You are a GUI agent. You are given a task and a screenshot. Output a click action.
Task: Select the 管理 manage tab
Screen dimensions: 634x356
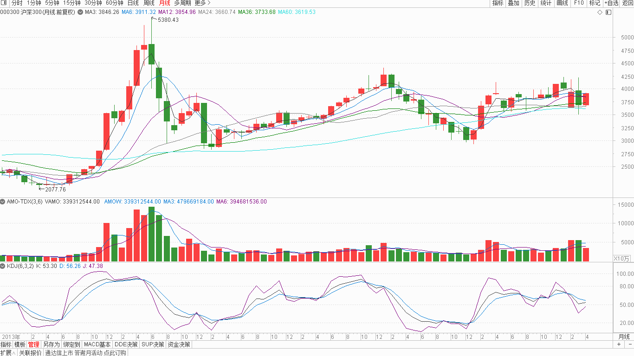click(x=33, y=344)
